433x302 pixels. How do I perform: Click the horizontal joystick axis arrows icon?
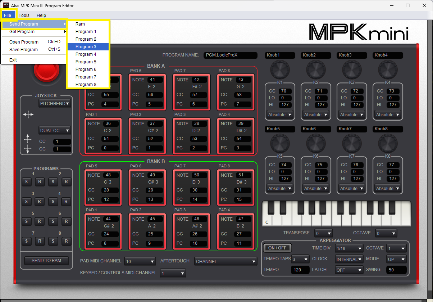pyautogui.click(x=28, y=114)
